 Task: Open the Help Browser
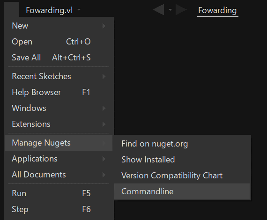(59, 92)
